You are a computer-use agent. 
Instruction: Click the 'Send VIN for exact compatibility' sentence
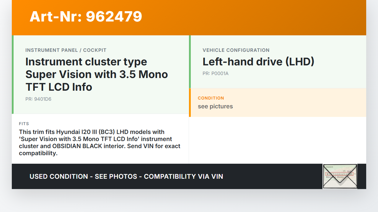coord(100,150)
